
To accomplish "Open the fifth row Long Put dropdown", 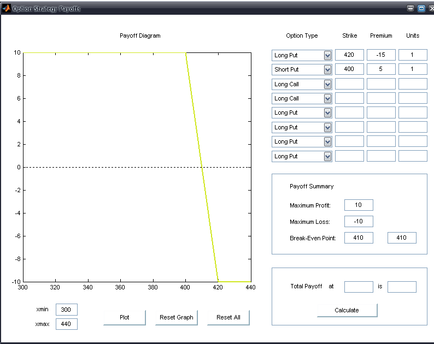I will (302, 112).
